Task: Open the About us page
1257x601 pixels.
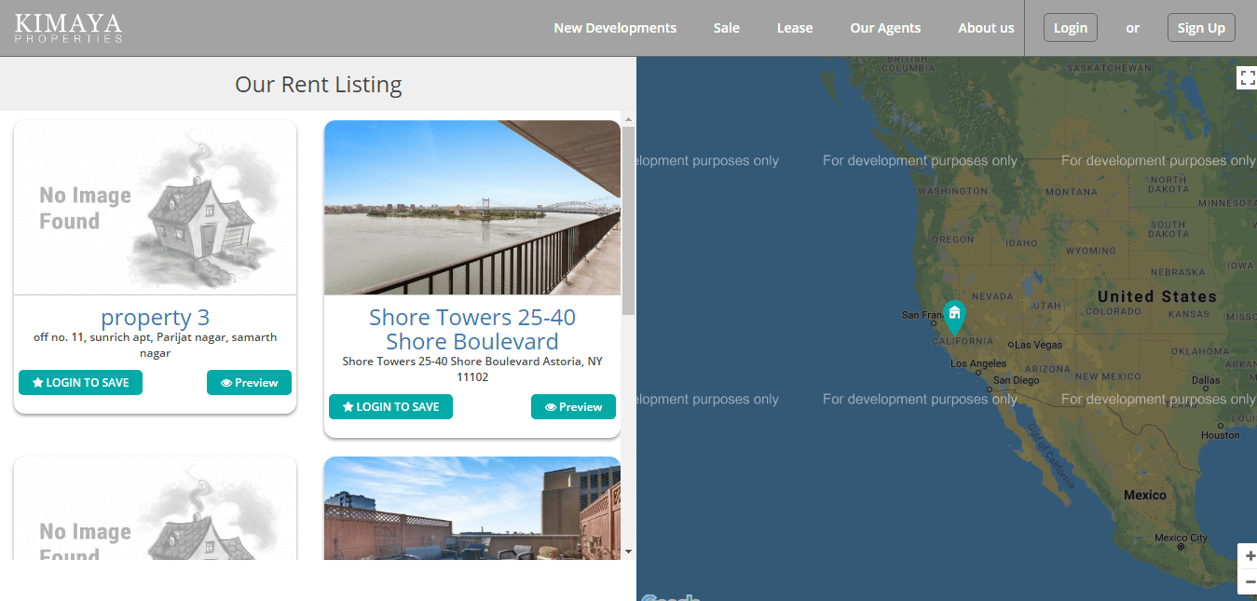Action: click(986, 28)
